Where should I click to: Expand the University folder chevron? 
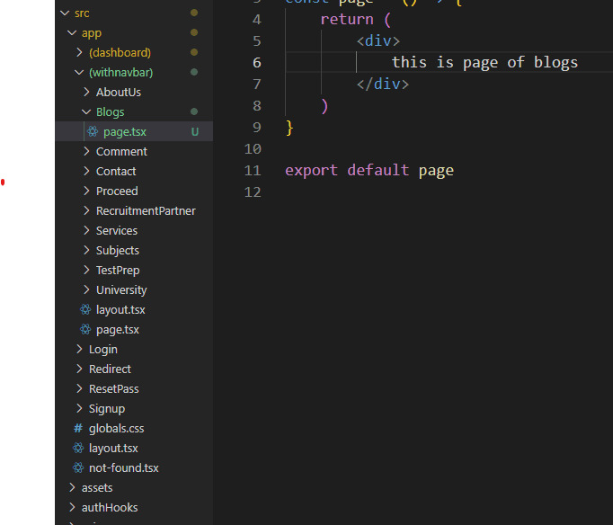87,289
